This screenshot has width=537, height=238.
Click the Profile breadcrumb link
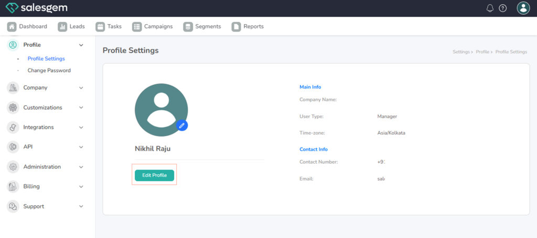pos(482,52)
